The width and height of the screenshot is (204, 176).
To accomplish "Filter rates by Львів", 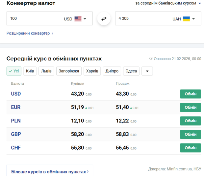I will (46, 71).
